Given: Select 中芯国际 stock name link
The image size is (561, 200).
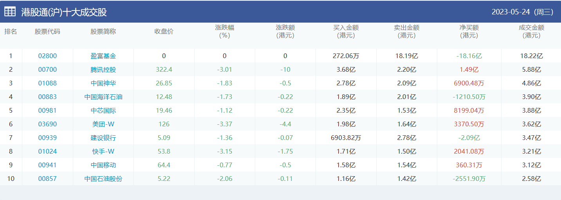Looking at the screenshot, I should (x=103, y=111).
